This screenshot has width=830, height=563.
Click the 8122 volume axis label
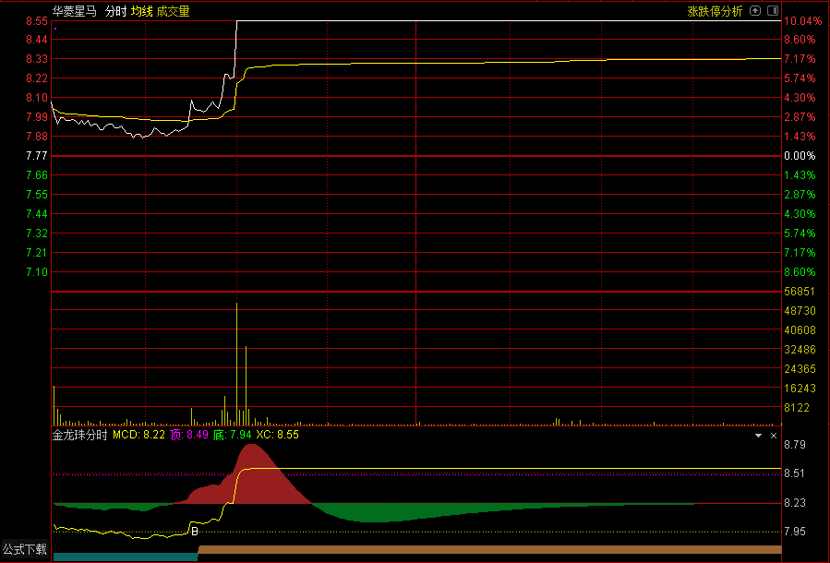pyautogui.click(x=797, y=408)
